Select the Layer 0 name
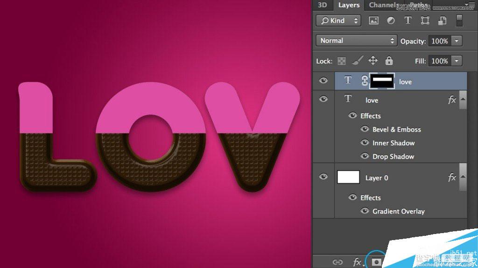Screen dimensions: 478x268 pyautogui.click(x=377, y=178)
